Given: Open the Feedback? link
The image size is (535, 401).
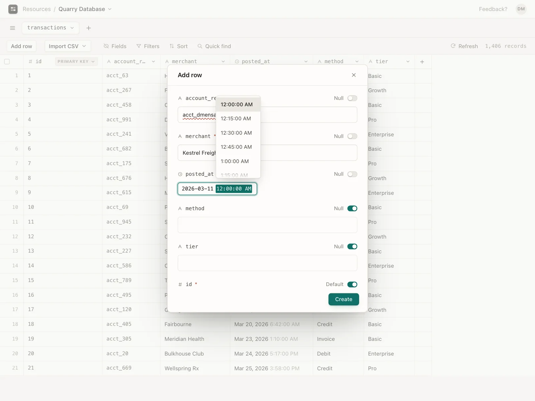Looking at the screenshot, I should 493,9.
